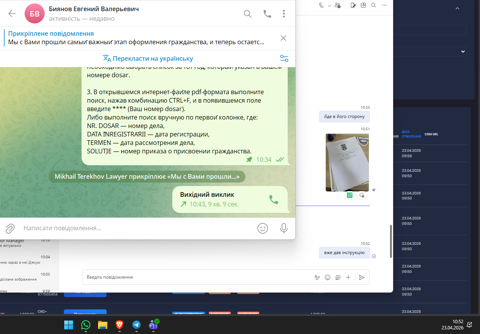Open the Teams emoji picker
This screenshot has height=334, width=480.
pos(328,277)
